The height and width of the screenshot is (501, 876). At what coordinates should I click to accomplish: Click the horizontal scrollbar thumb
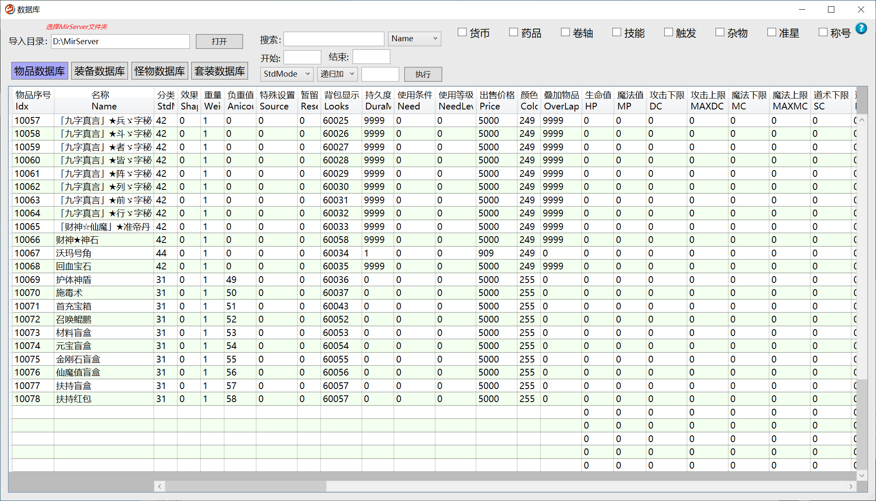pyautogui.click(x=246, y=486)
